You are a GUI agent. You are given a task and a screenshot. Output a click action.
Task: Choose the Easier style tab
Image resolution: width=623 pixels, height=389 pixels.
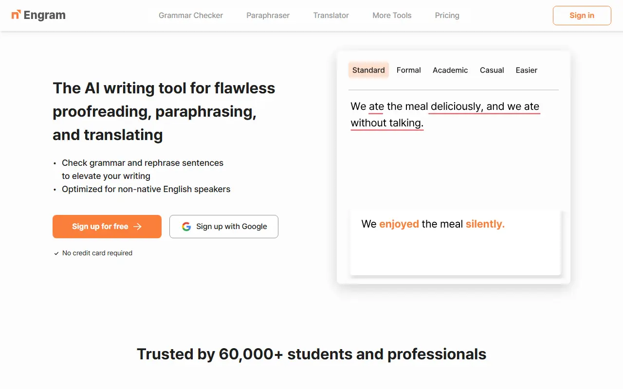tap(526, 70)
